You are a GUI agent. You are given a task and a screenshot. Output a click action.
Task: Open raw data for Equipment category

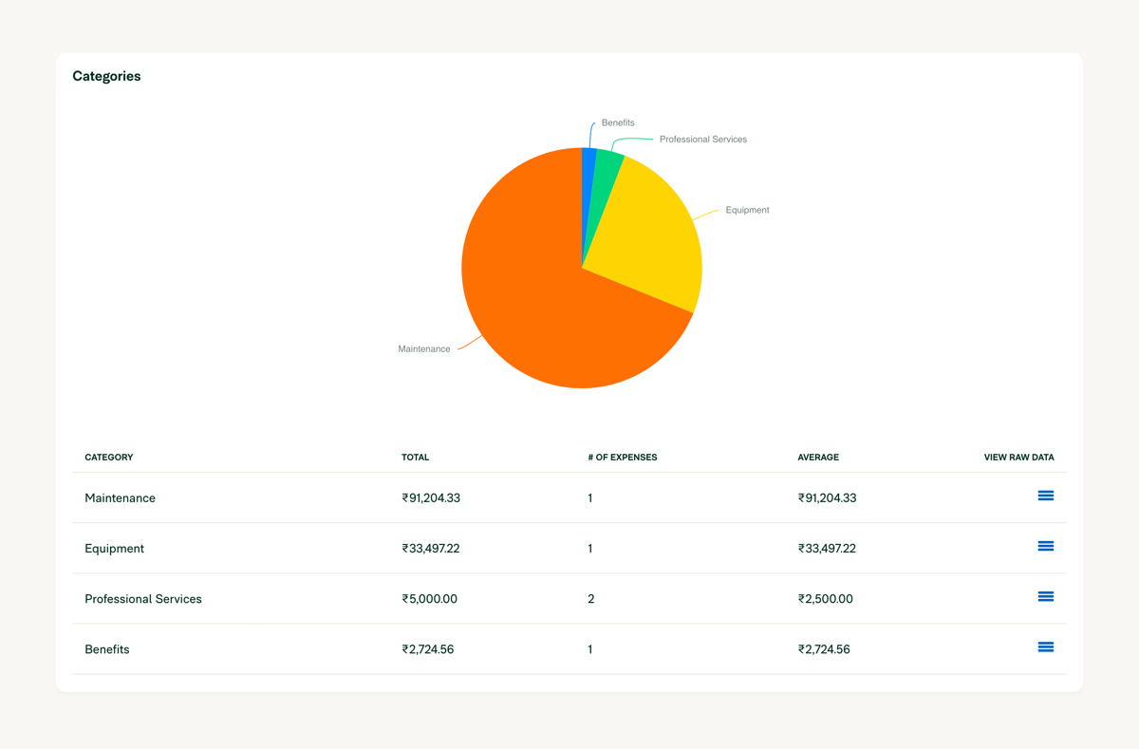[x=1045, y=546]
